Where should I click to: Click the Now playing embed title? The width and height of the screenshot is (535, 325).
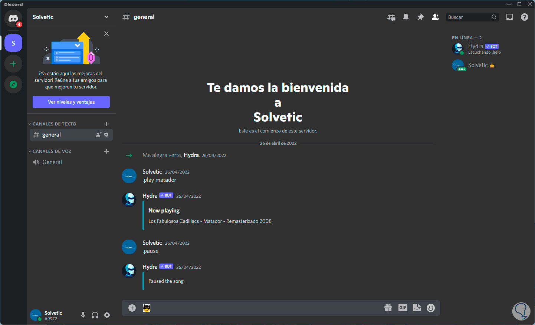click(x=164, y=211)
